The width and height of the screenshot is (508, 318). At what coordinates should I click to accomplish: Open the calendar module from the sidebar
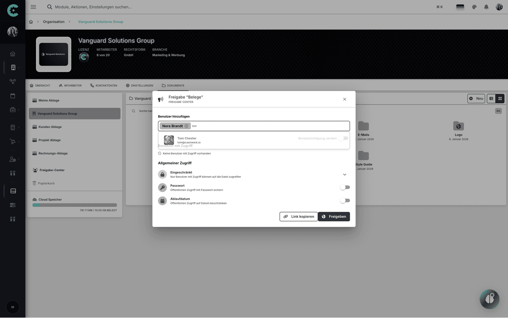13,96
